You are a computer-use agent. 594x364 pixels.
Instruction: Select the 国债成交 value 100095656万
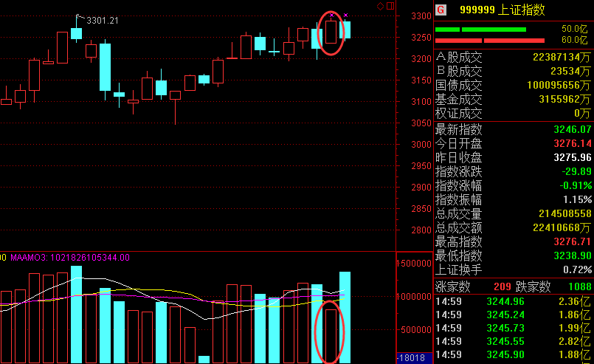(559, 86)
